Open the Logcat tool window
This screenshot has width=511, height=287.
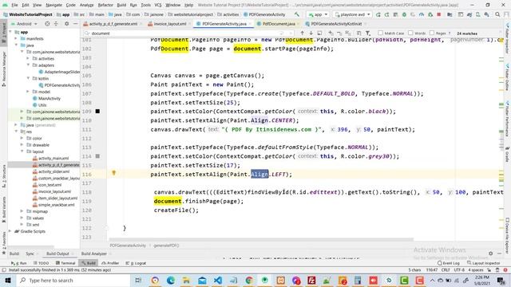137,263
